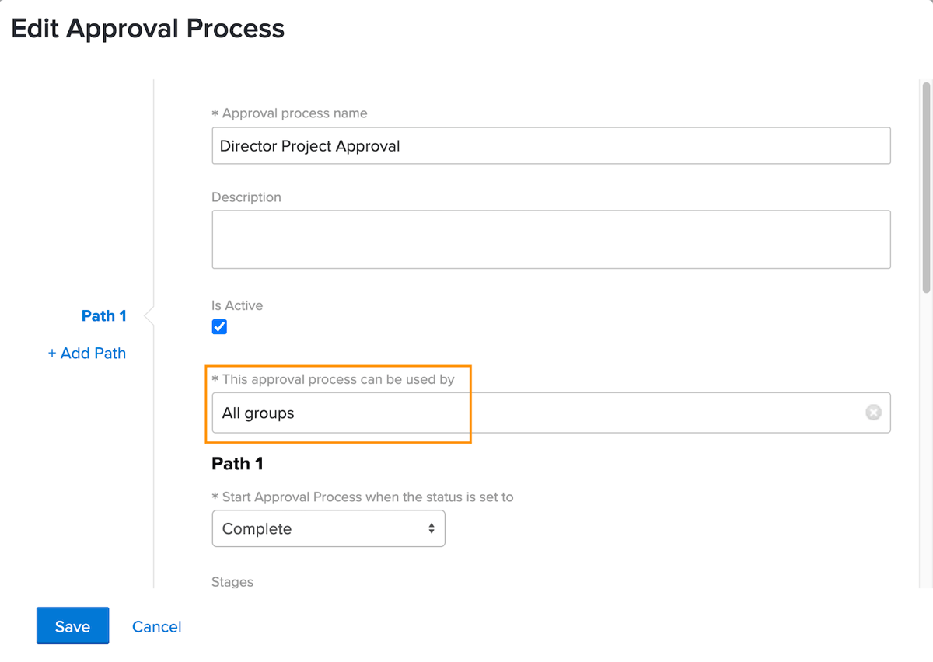The height and width of the screenshot is (662, 933).
Task: Click the stepper arrows on the Complete dropdown
Action: [x=432, y=528]
